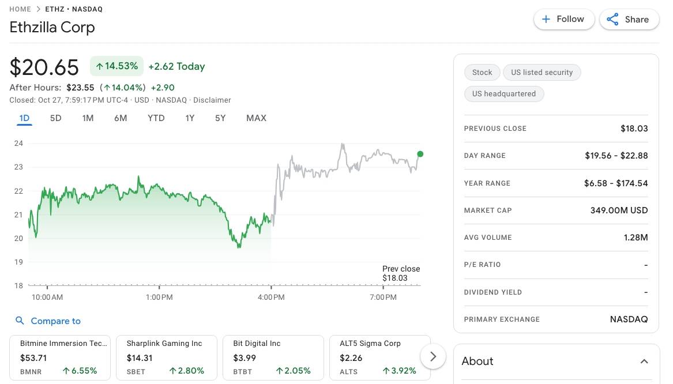The width and height of the screenshot is (673, 384).
Task: Show MAX price history
Action: (x=256, y=118)
